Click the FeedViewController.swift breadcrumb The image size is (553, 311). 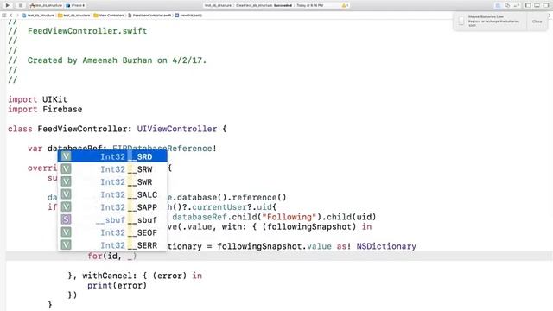(149, 16)
